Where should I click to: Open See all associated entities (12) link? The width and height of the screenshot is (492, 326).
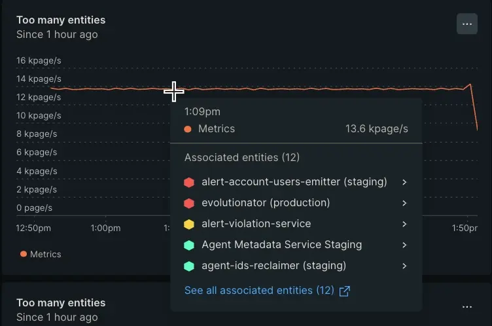click(x=259, y=290)
